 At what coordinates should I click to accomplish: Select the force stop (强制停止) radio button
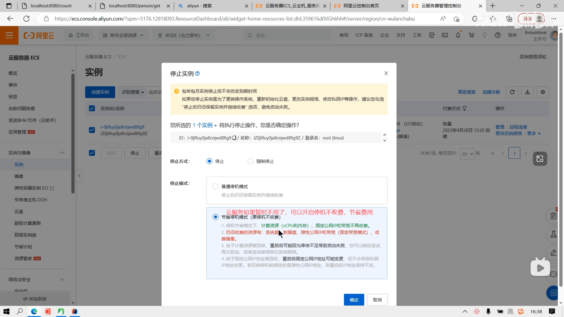pyautogui.click(x=250, y=161)
